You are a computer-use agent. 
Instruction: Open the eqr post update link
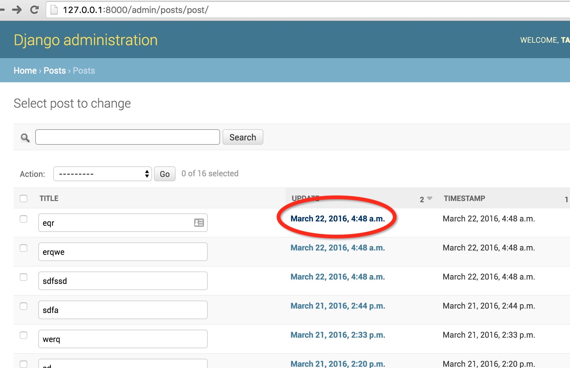pyautogui.click(x=338, y=219)
